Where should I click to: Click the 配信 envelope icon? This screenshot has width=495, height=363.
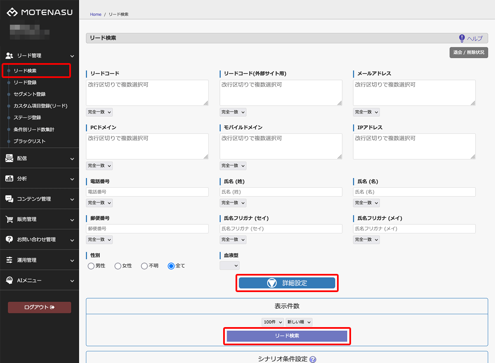click(x=9, y=158)
